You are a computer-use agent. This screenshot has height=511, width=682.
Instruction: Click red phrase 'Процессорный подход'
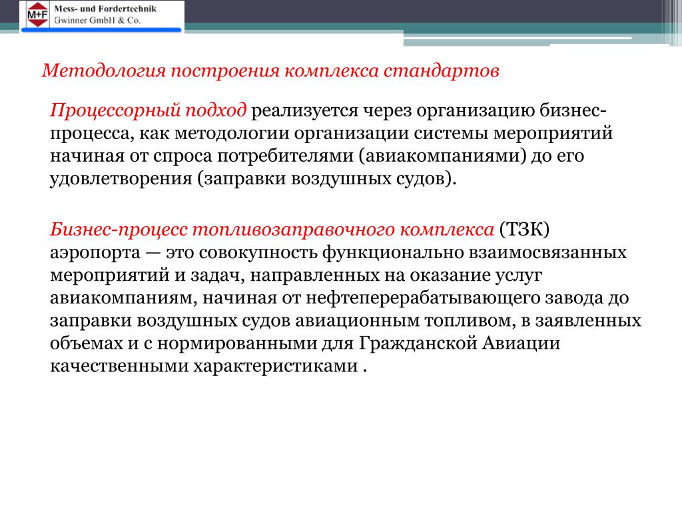149,110
